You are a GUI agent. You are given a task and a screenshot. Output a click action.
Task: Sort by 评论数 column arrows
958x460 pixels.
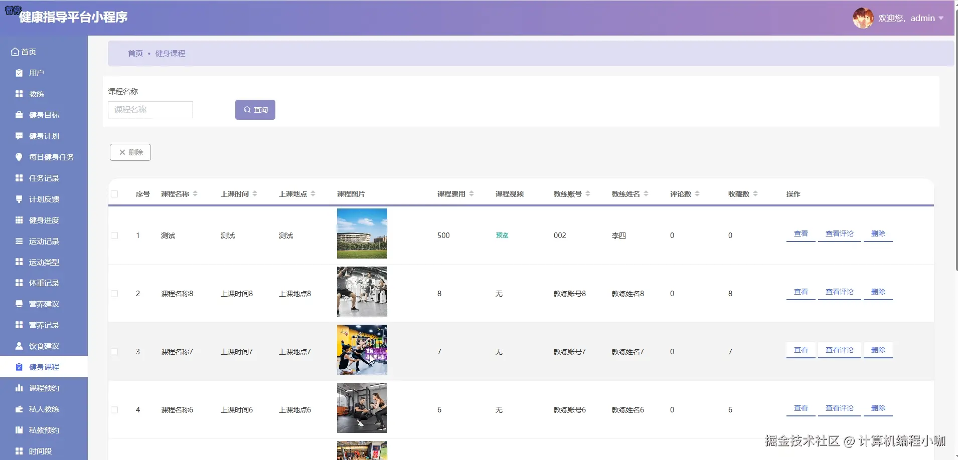click(697, 194)
